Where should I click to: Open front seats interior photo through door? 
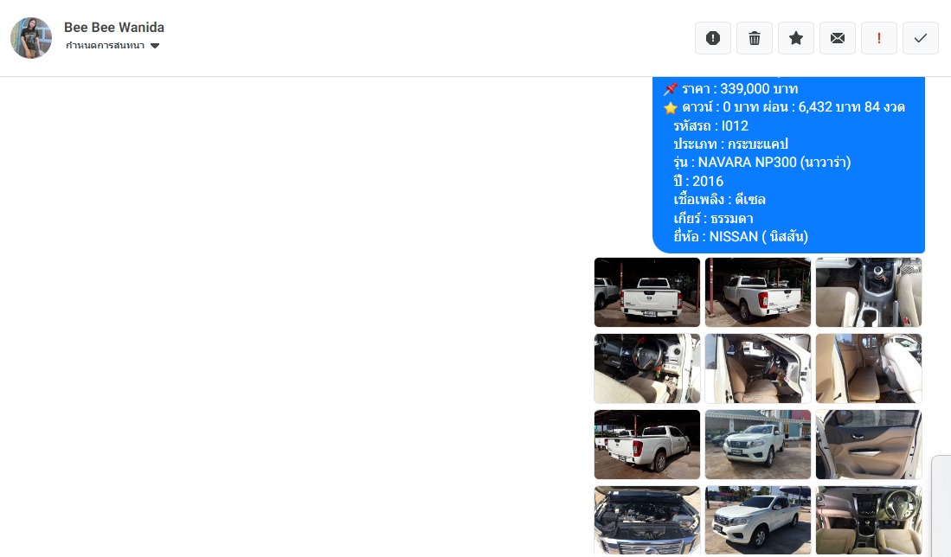pos(757,368)
